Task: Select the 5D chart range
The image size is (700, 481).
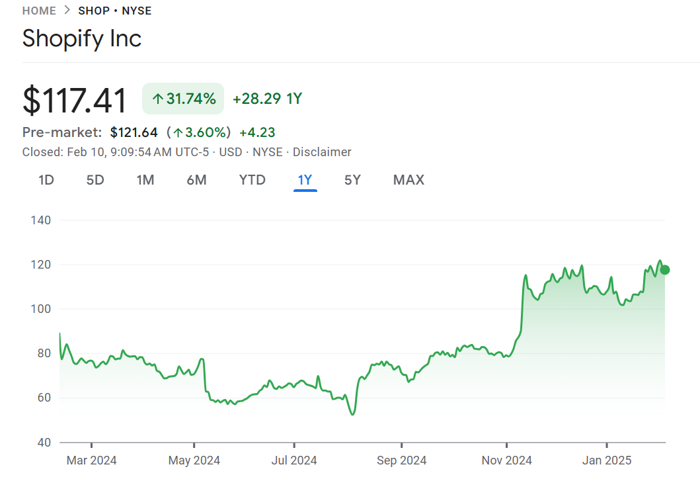Action: tap(95, 180)
